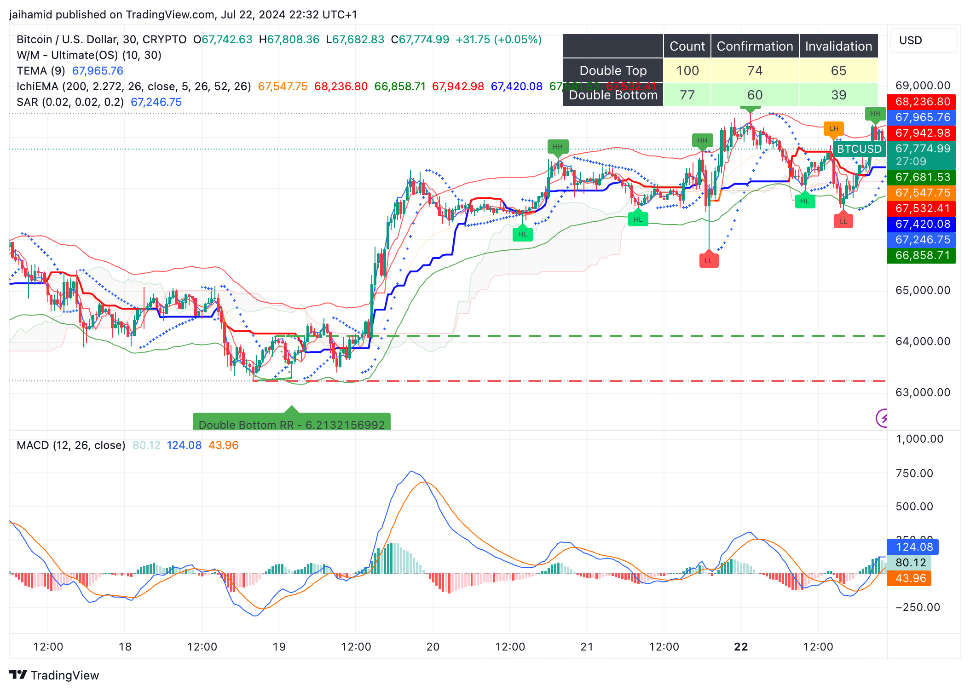Image resolution: width=970 pixels, height=691 pixels.
Task: Click the green 66,858.71 price axis tag
Action: 922,255
